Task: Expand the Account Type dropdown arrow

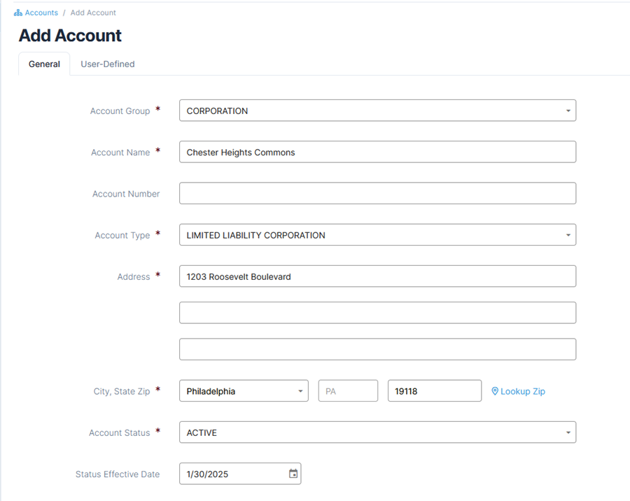Action: [568, 235]
